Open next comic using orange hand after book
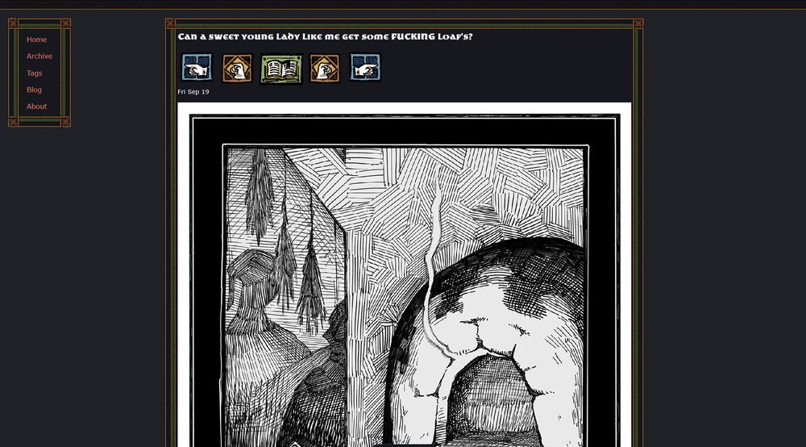Screen dimensions: 806x447 coord(324,68)
